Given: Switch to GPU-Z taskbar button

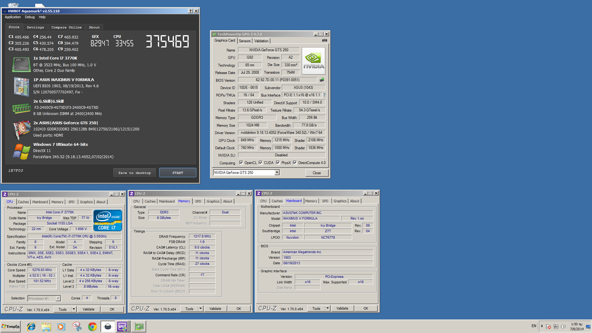Looking at the screenshot, I should [x=139, y=327].
